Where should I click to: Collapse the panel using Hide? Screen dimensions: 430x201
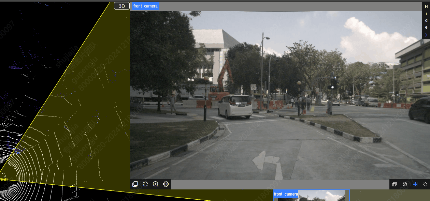coord(426,20)
